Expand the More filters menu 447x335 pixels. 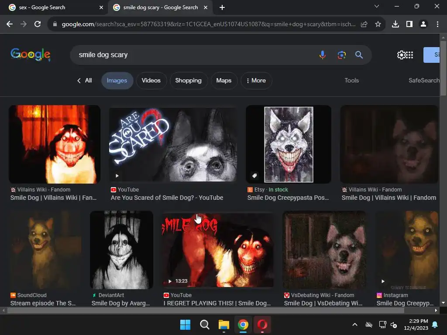[256, 81]
